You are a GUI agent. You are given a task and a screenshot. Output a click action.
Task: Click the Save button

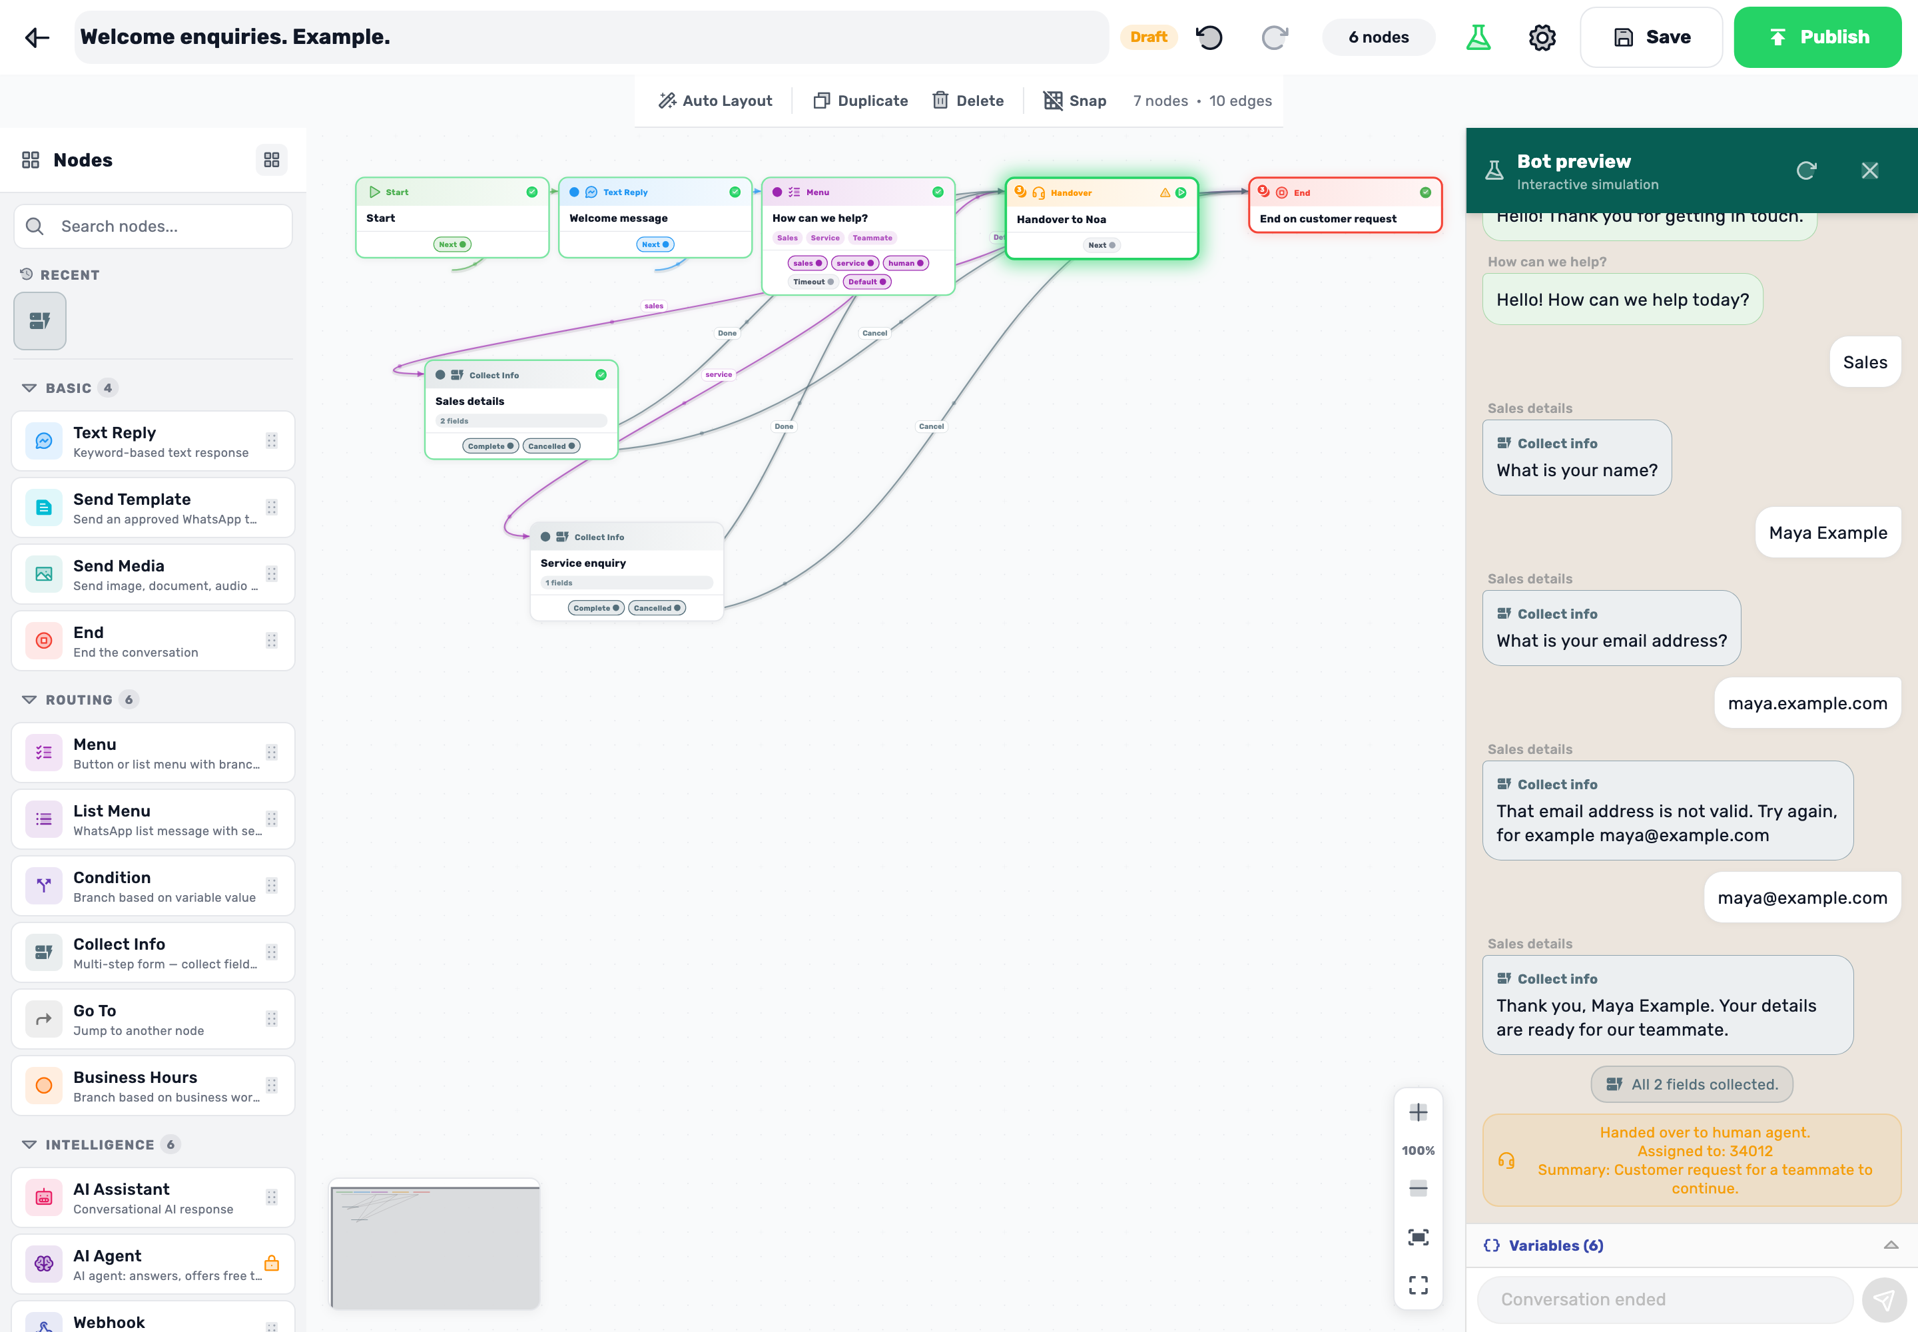[x=1651, y=37]
